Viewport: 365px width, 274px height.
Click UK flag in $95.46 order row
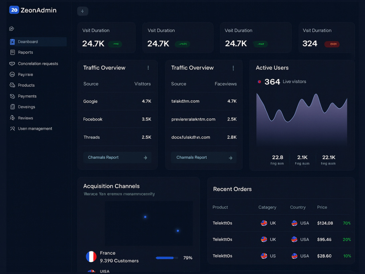pos(264,239)
